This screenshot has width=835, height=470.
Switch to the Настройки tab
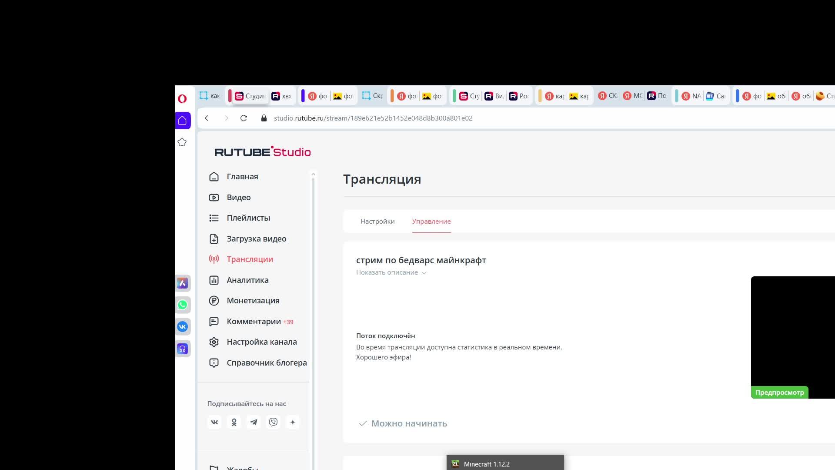click(377, 222)
